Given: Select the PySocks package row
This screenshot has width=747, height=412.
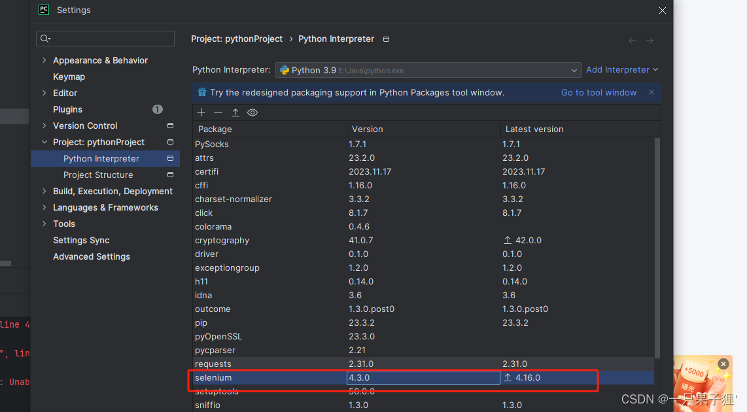Looking at the screenshot, I should click(423, 144).
